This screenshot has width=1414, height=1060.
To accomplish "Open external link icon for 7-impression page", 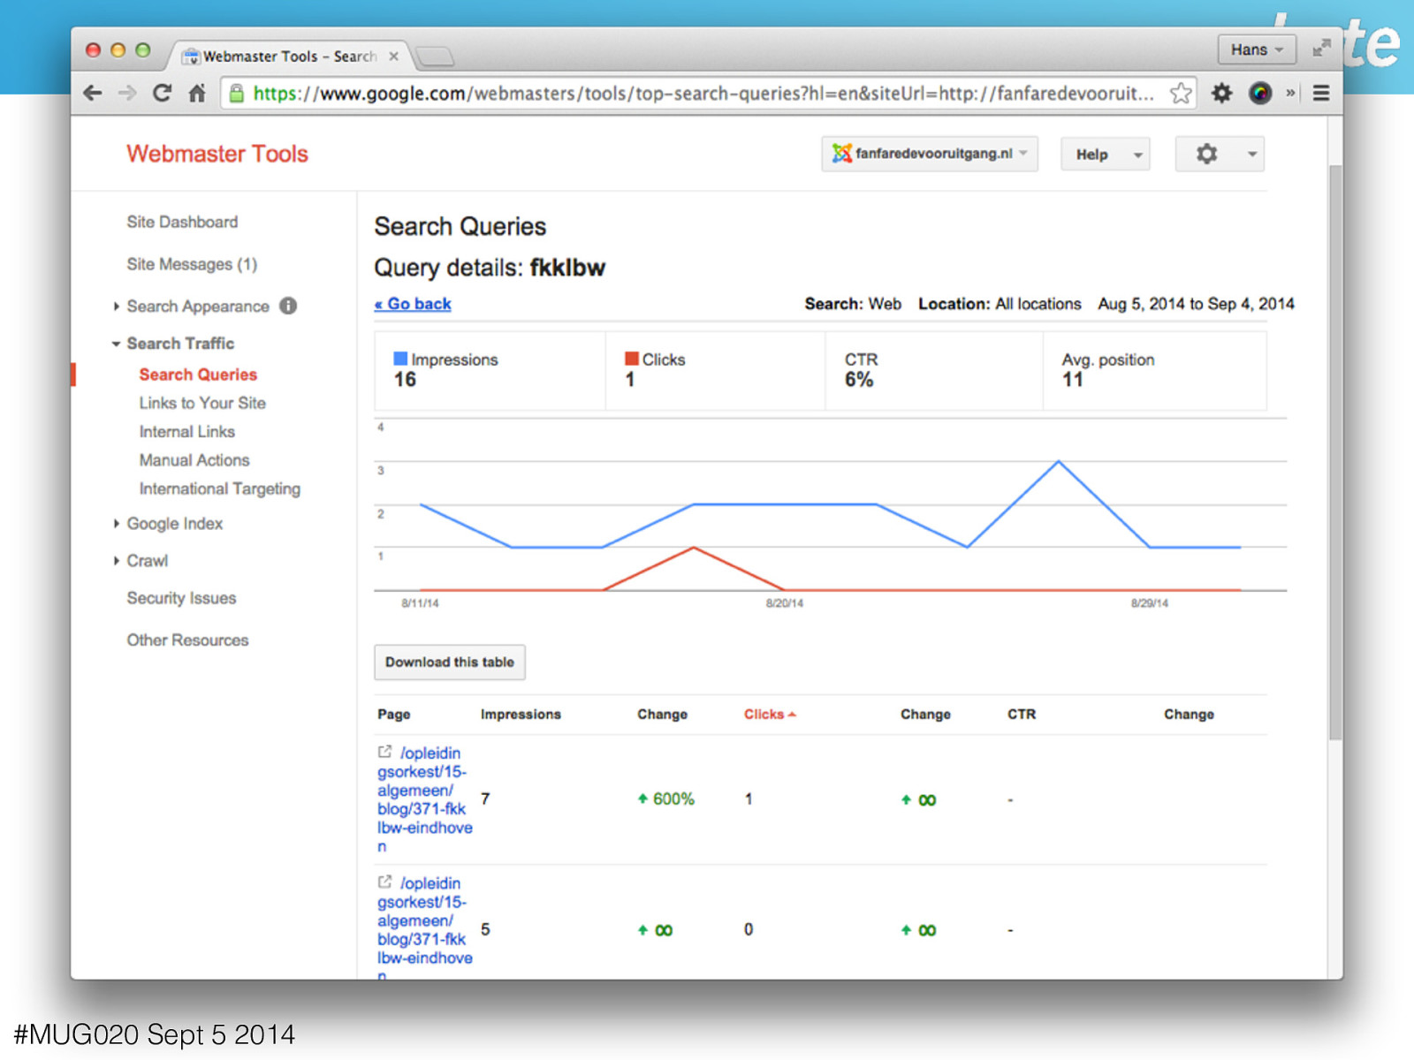I will (384, 752).
